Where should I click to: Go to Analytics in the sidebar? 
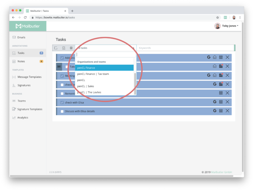[x=23, y=118]
